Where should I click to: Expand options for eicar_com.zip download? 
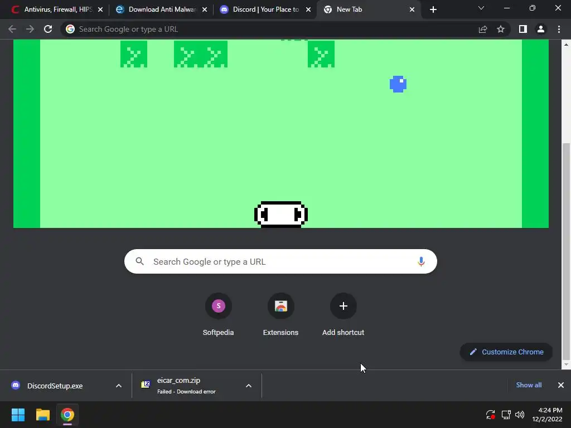(249, 386)
